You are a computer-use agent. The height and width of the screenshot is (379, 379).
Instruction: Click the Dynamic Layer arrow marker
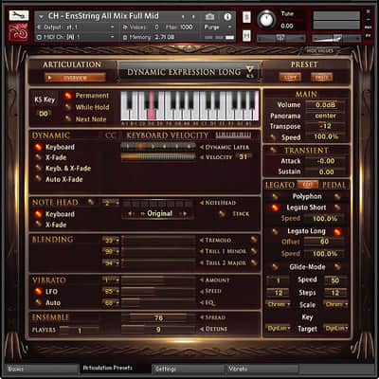202,147
